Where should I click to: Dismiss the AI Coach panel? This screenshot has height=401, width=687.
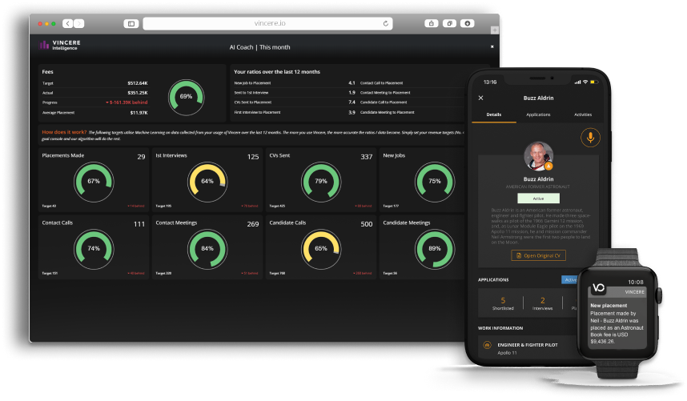pyautogui.click(x=492, y=46)
